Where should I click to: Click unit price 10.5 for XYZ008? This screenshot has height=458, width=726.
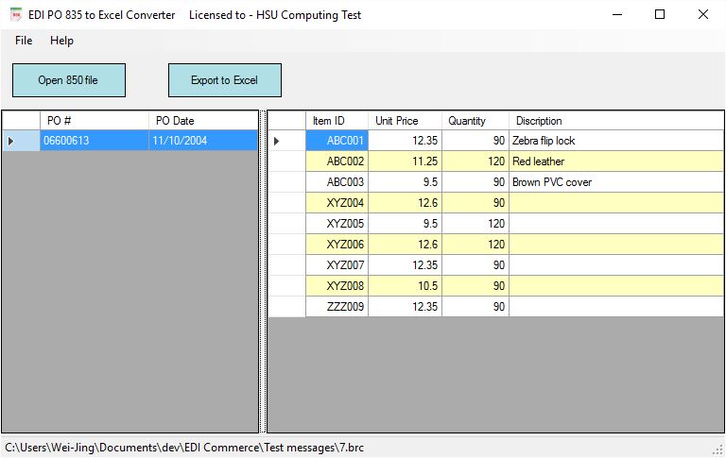coord(406,286)
